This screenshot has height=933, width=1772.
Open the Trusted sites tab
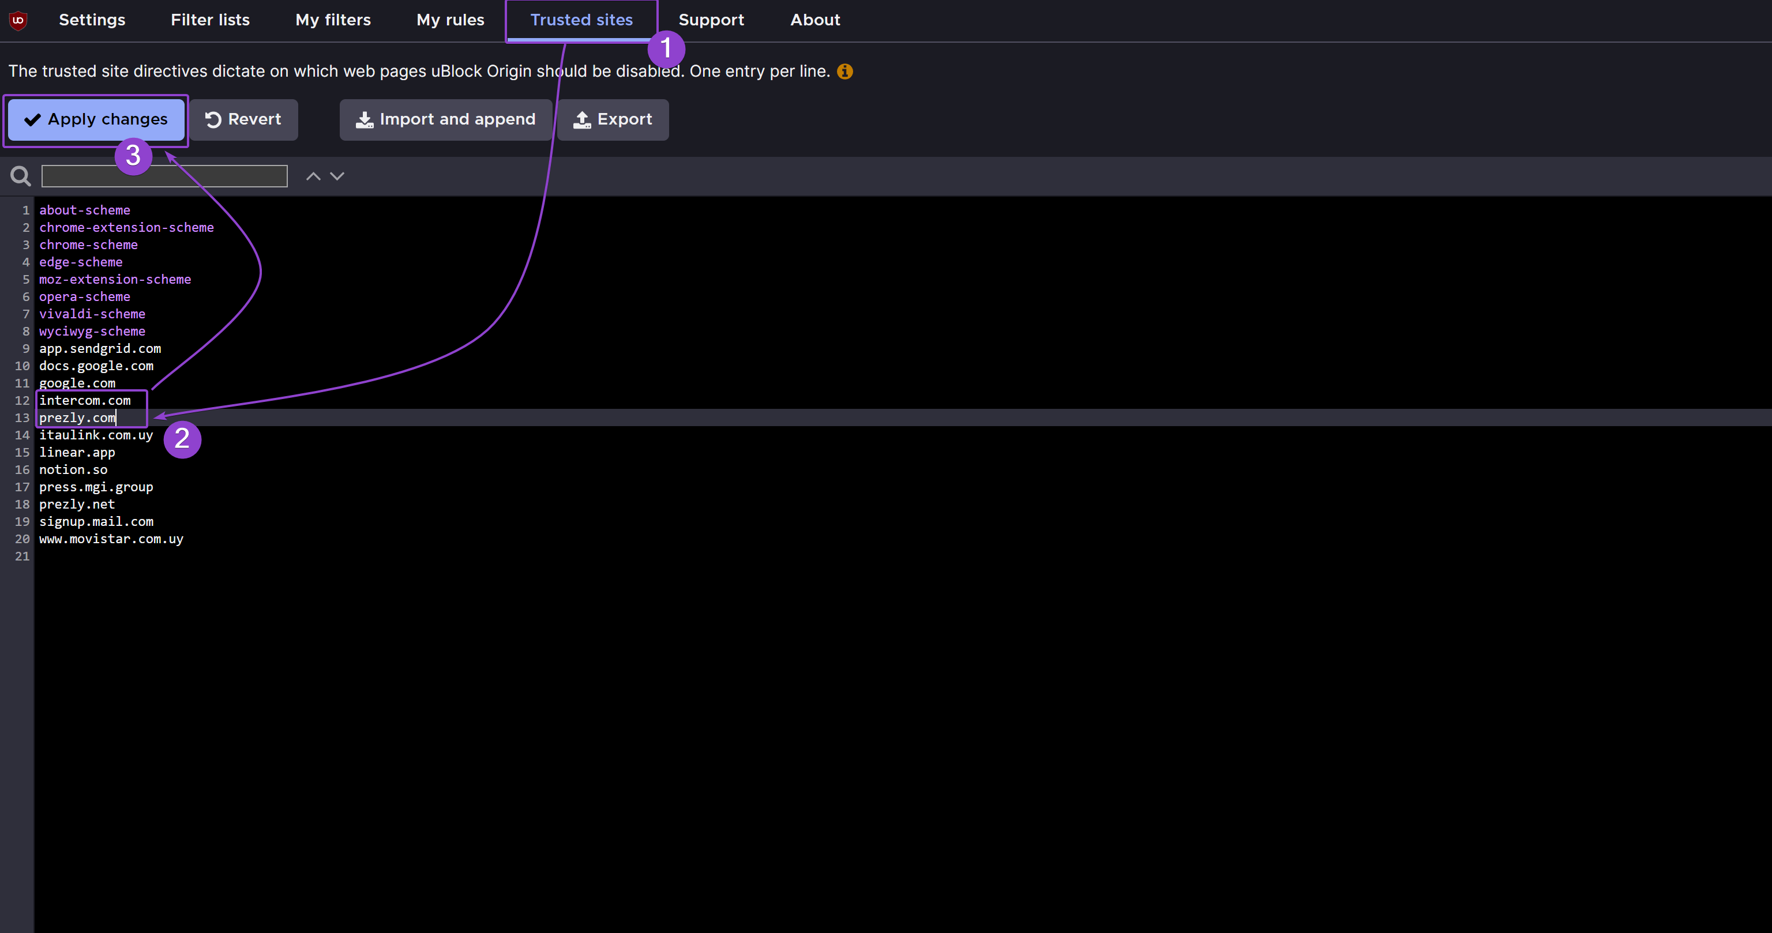[581, 20]
